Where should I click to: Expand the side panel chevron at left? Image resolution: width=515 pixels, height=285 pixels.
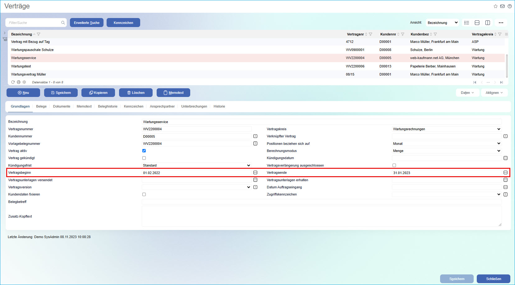pyautogui.click(x=5, y=33)
